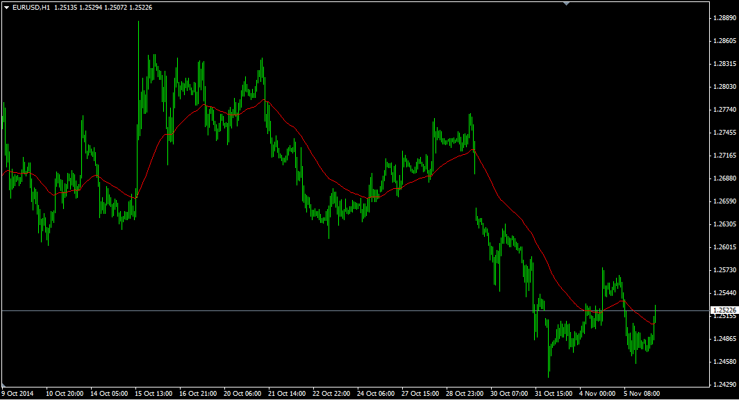The height and width of the screenshot is (400, 739).
Task: Click the triangle arrow before EURUSD,H1
Action: click(7, 8)
